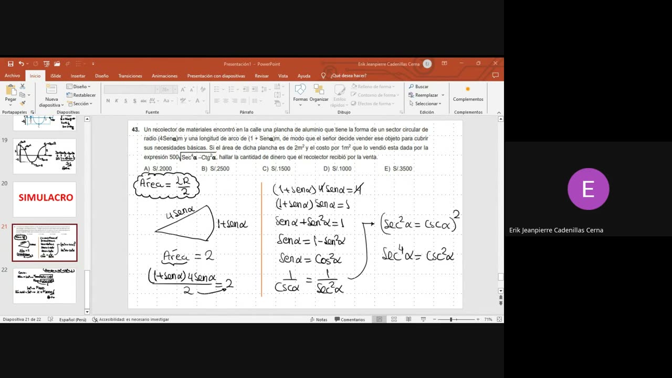
Task: Center the paragraph text
Action: click(x=226, y=101)
